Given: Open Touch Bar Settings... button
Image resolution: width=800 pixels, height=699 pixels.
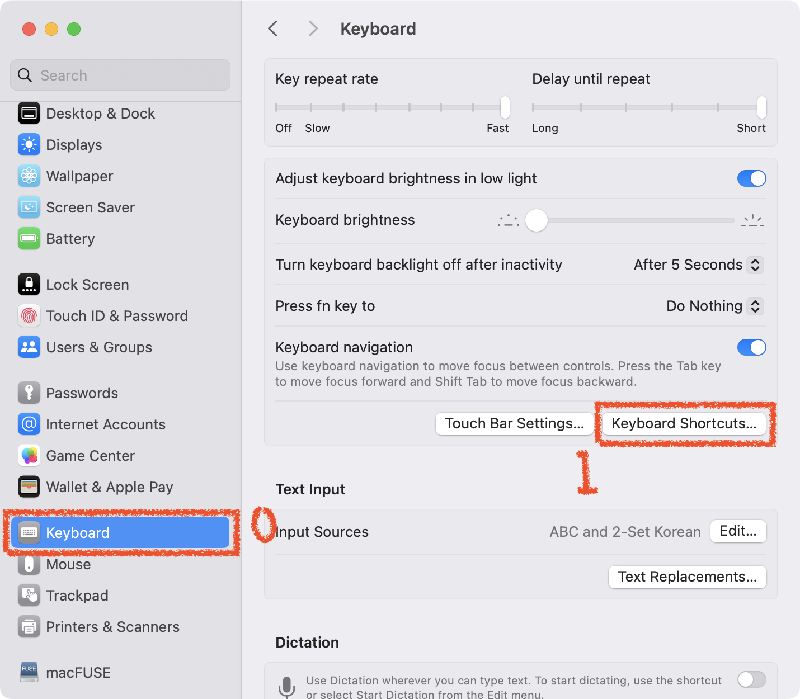Looking at the screenshot, I should click(514, 423).
